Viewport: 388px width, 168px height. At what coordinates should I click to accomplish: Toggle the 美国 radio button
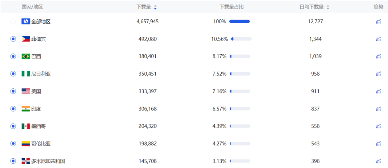13,91
